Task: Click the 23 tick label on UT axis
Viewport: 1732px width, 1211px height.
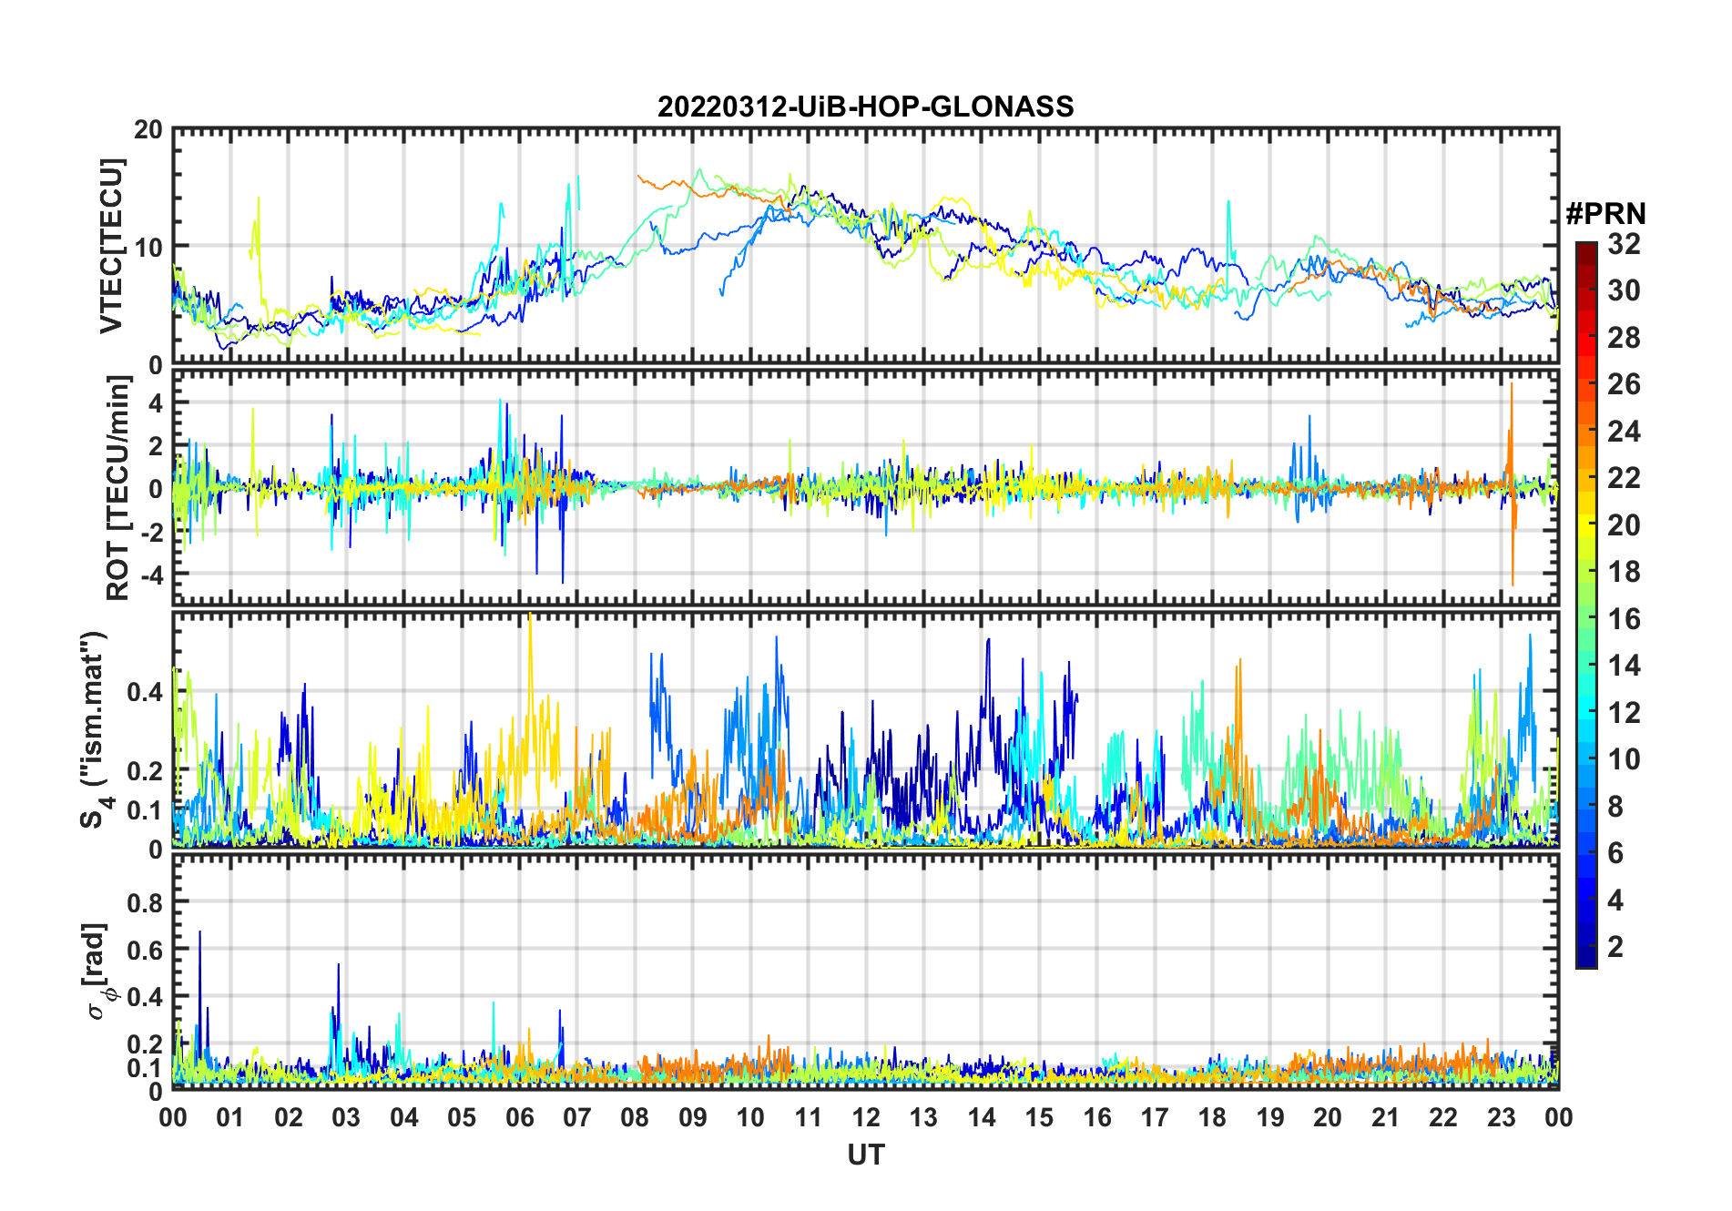Action: click(1501, 1117)
